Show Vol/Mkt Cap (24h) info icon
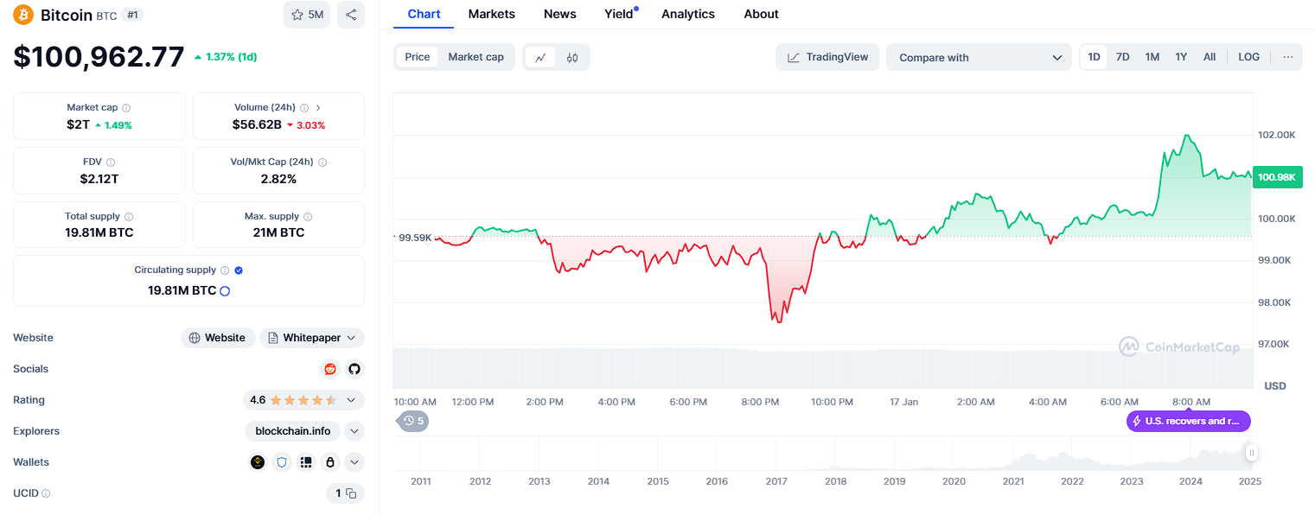Viewport: 1315px width, 515px height. pos(322,162)
